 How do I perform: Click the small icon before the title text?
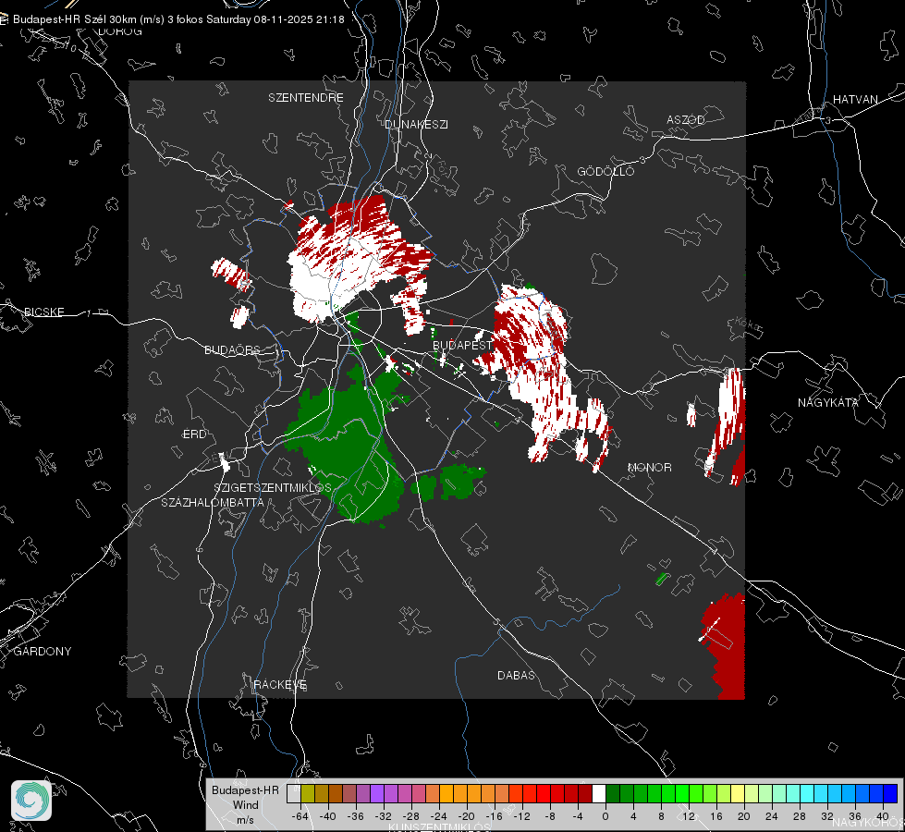click(x=5, y=19)
